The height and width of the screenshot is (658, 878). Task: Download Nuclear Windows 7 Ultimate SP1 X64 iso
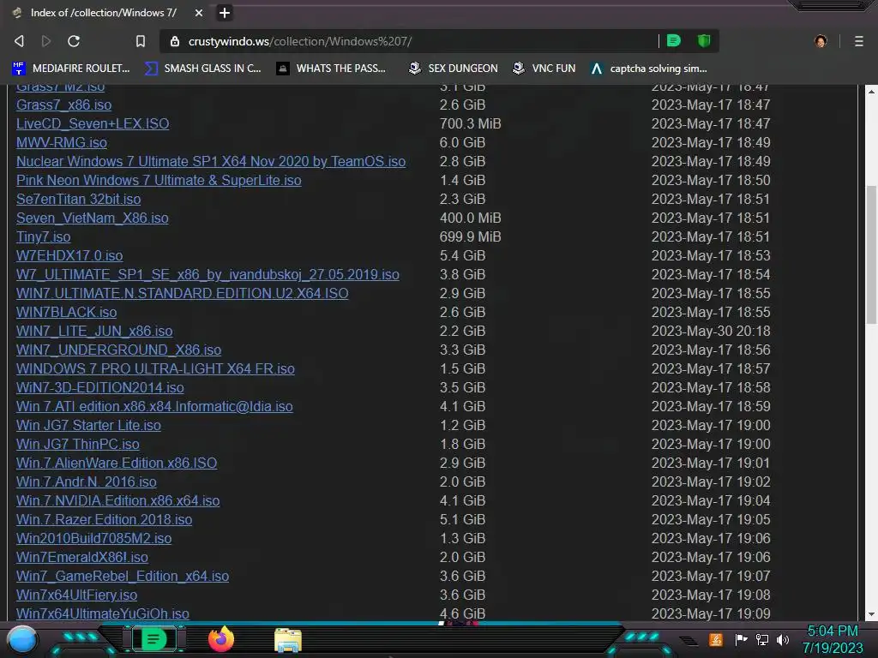[211, 161]
